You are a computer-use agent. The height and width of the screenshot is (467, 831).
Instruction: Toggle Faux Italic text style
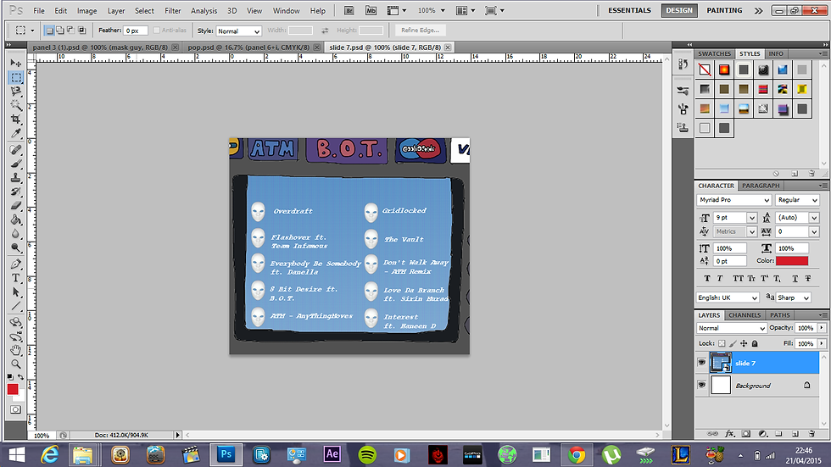pyautogui.click(x=720, y=279)
